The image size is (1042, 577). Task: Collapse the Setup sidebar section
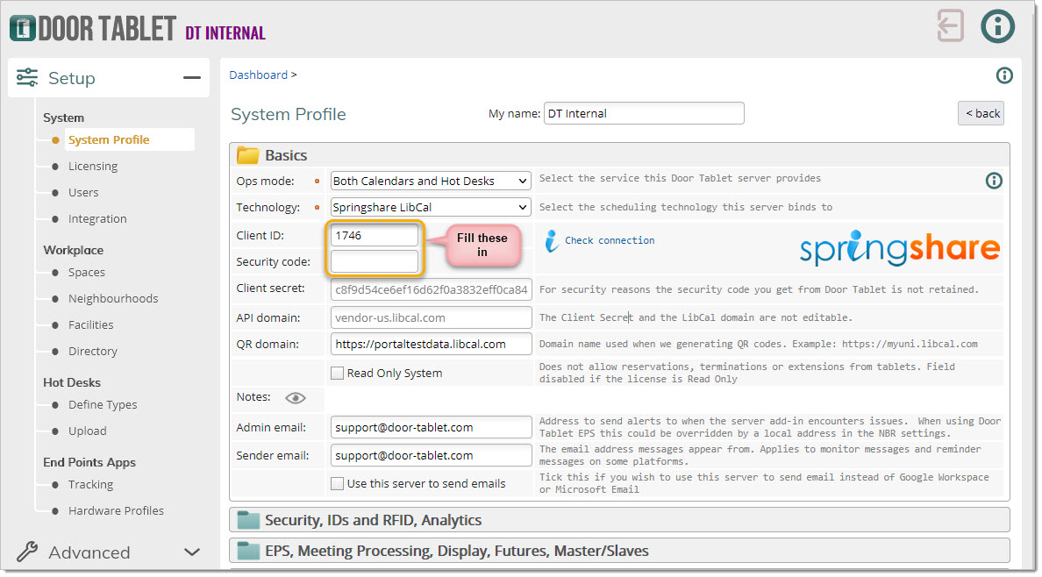point(191,78)
